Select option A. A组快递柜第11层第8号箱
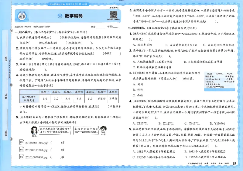The width and height of the screenshot is (243, 171). (x=152, y=62)
